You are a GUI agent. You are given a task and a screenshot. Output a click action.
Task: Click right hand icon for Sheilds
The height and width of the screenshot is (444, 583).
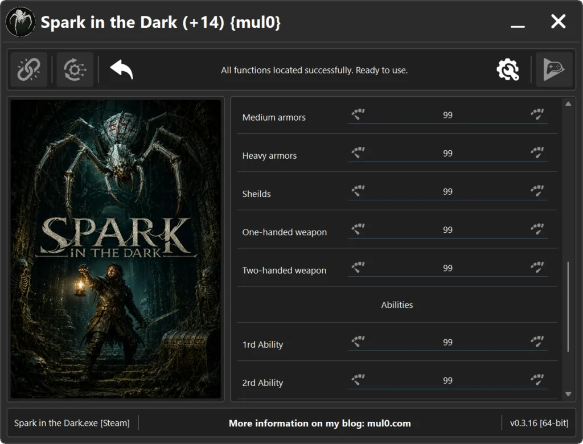[537, 191]
